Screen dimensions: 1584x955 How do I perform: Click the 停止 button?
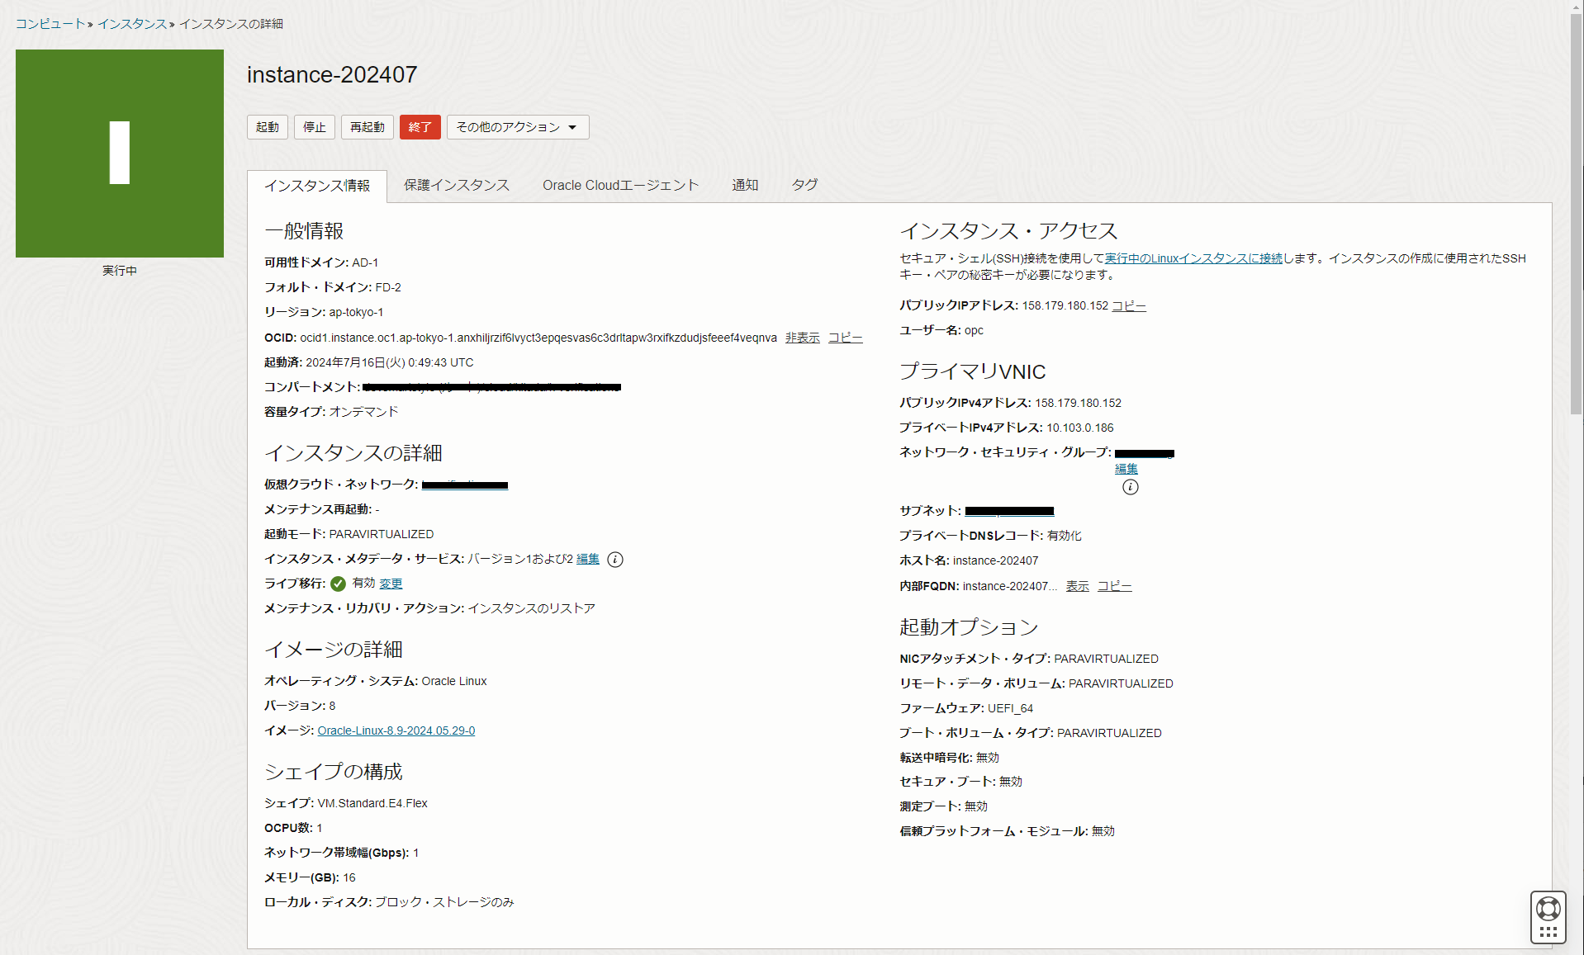tap(315, 127)
